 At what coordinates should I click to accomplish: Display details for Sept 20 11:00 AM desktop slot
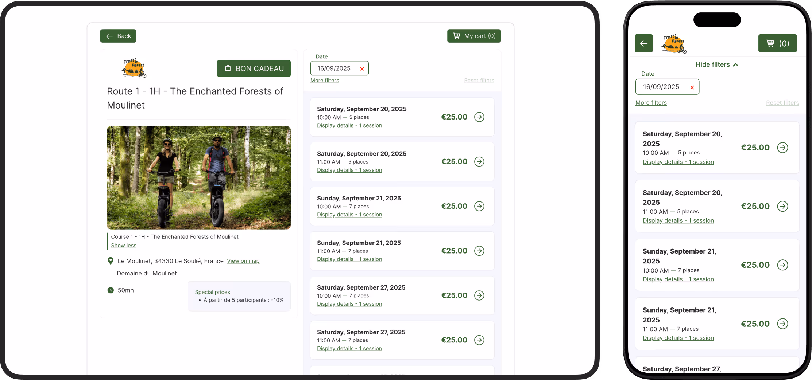pyautogui.click(x=349, y=170)
